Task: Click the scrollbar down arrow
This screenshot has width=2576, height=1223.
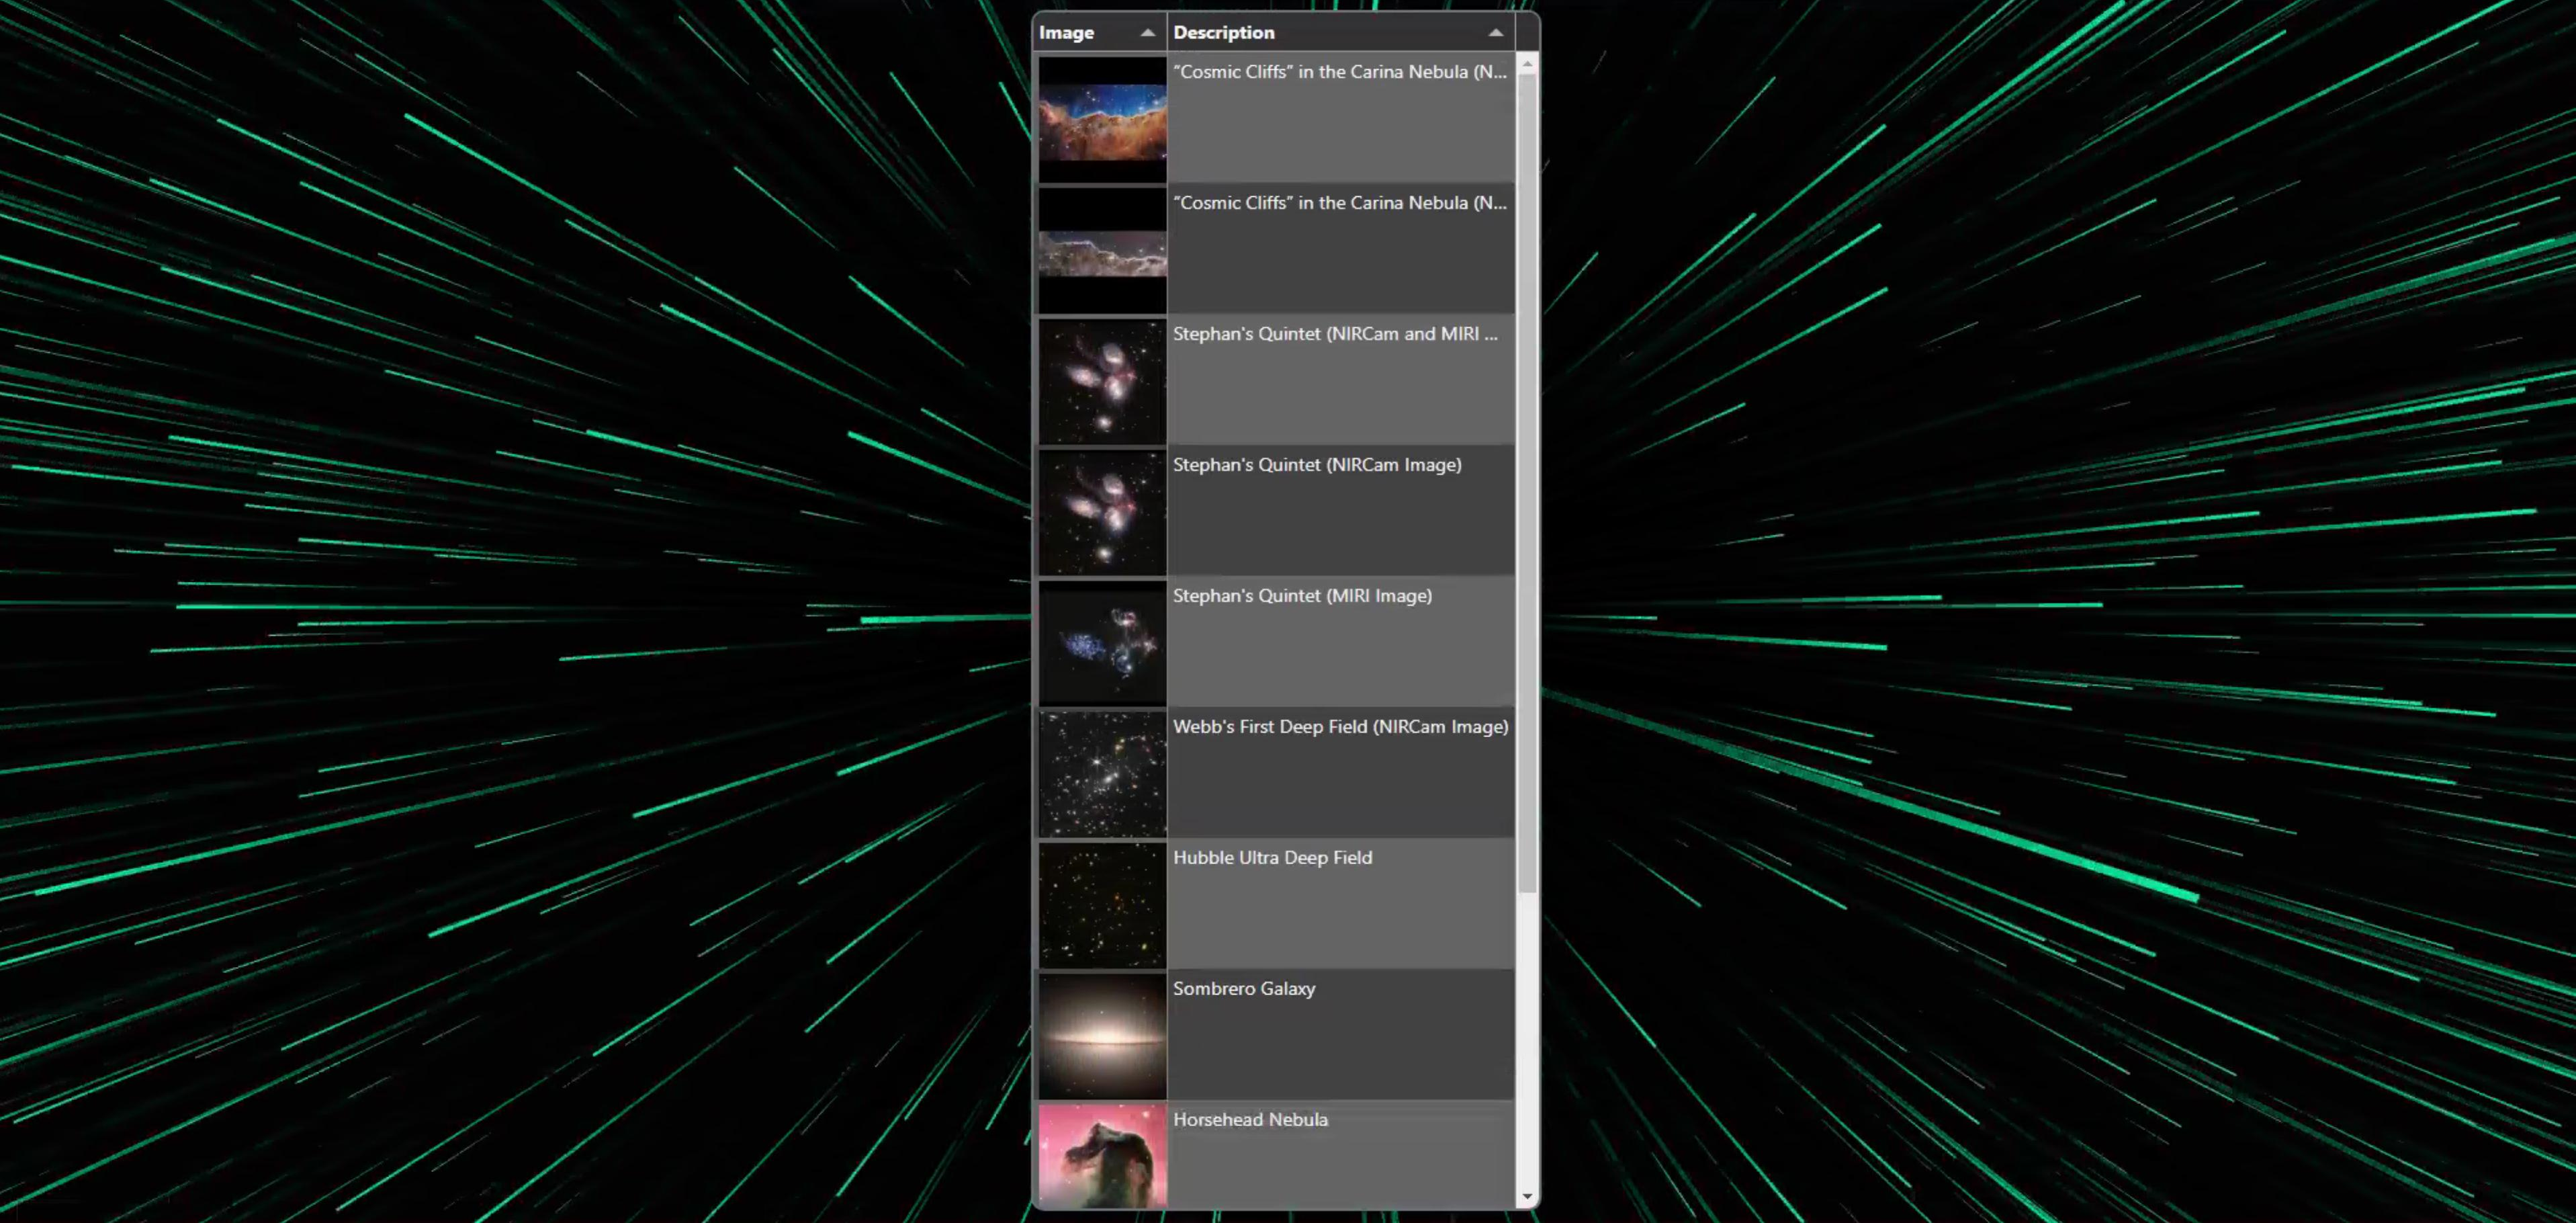Action: point(1527,1196)
